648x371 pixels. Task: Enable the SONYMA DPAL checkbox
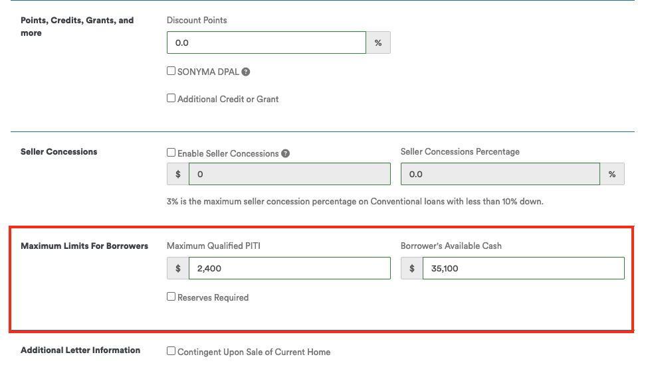171,71
